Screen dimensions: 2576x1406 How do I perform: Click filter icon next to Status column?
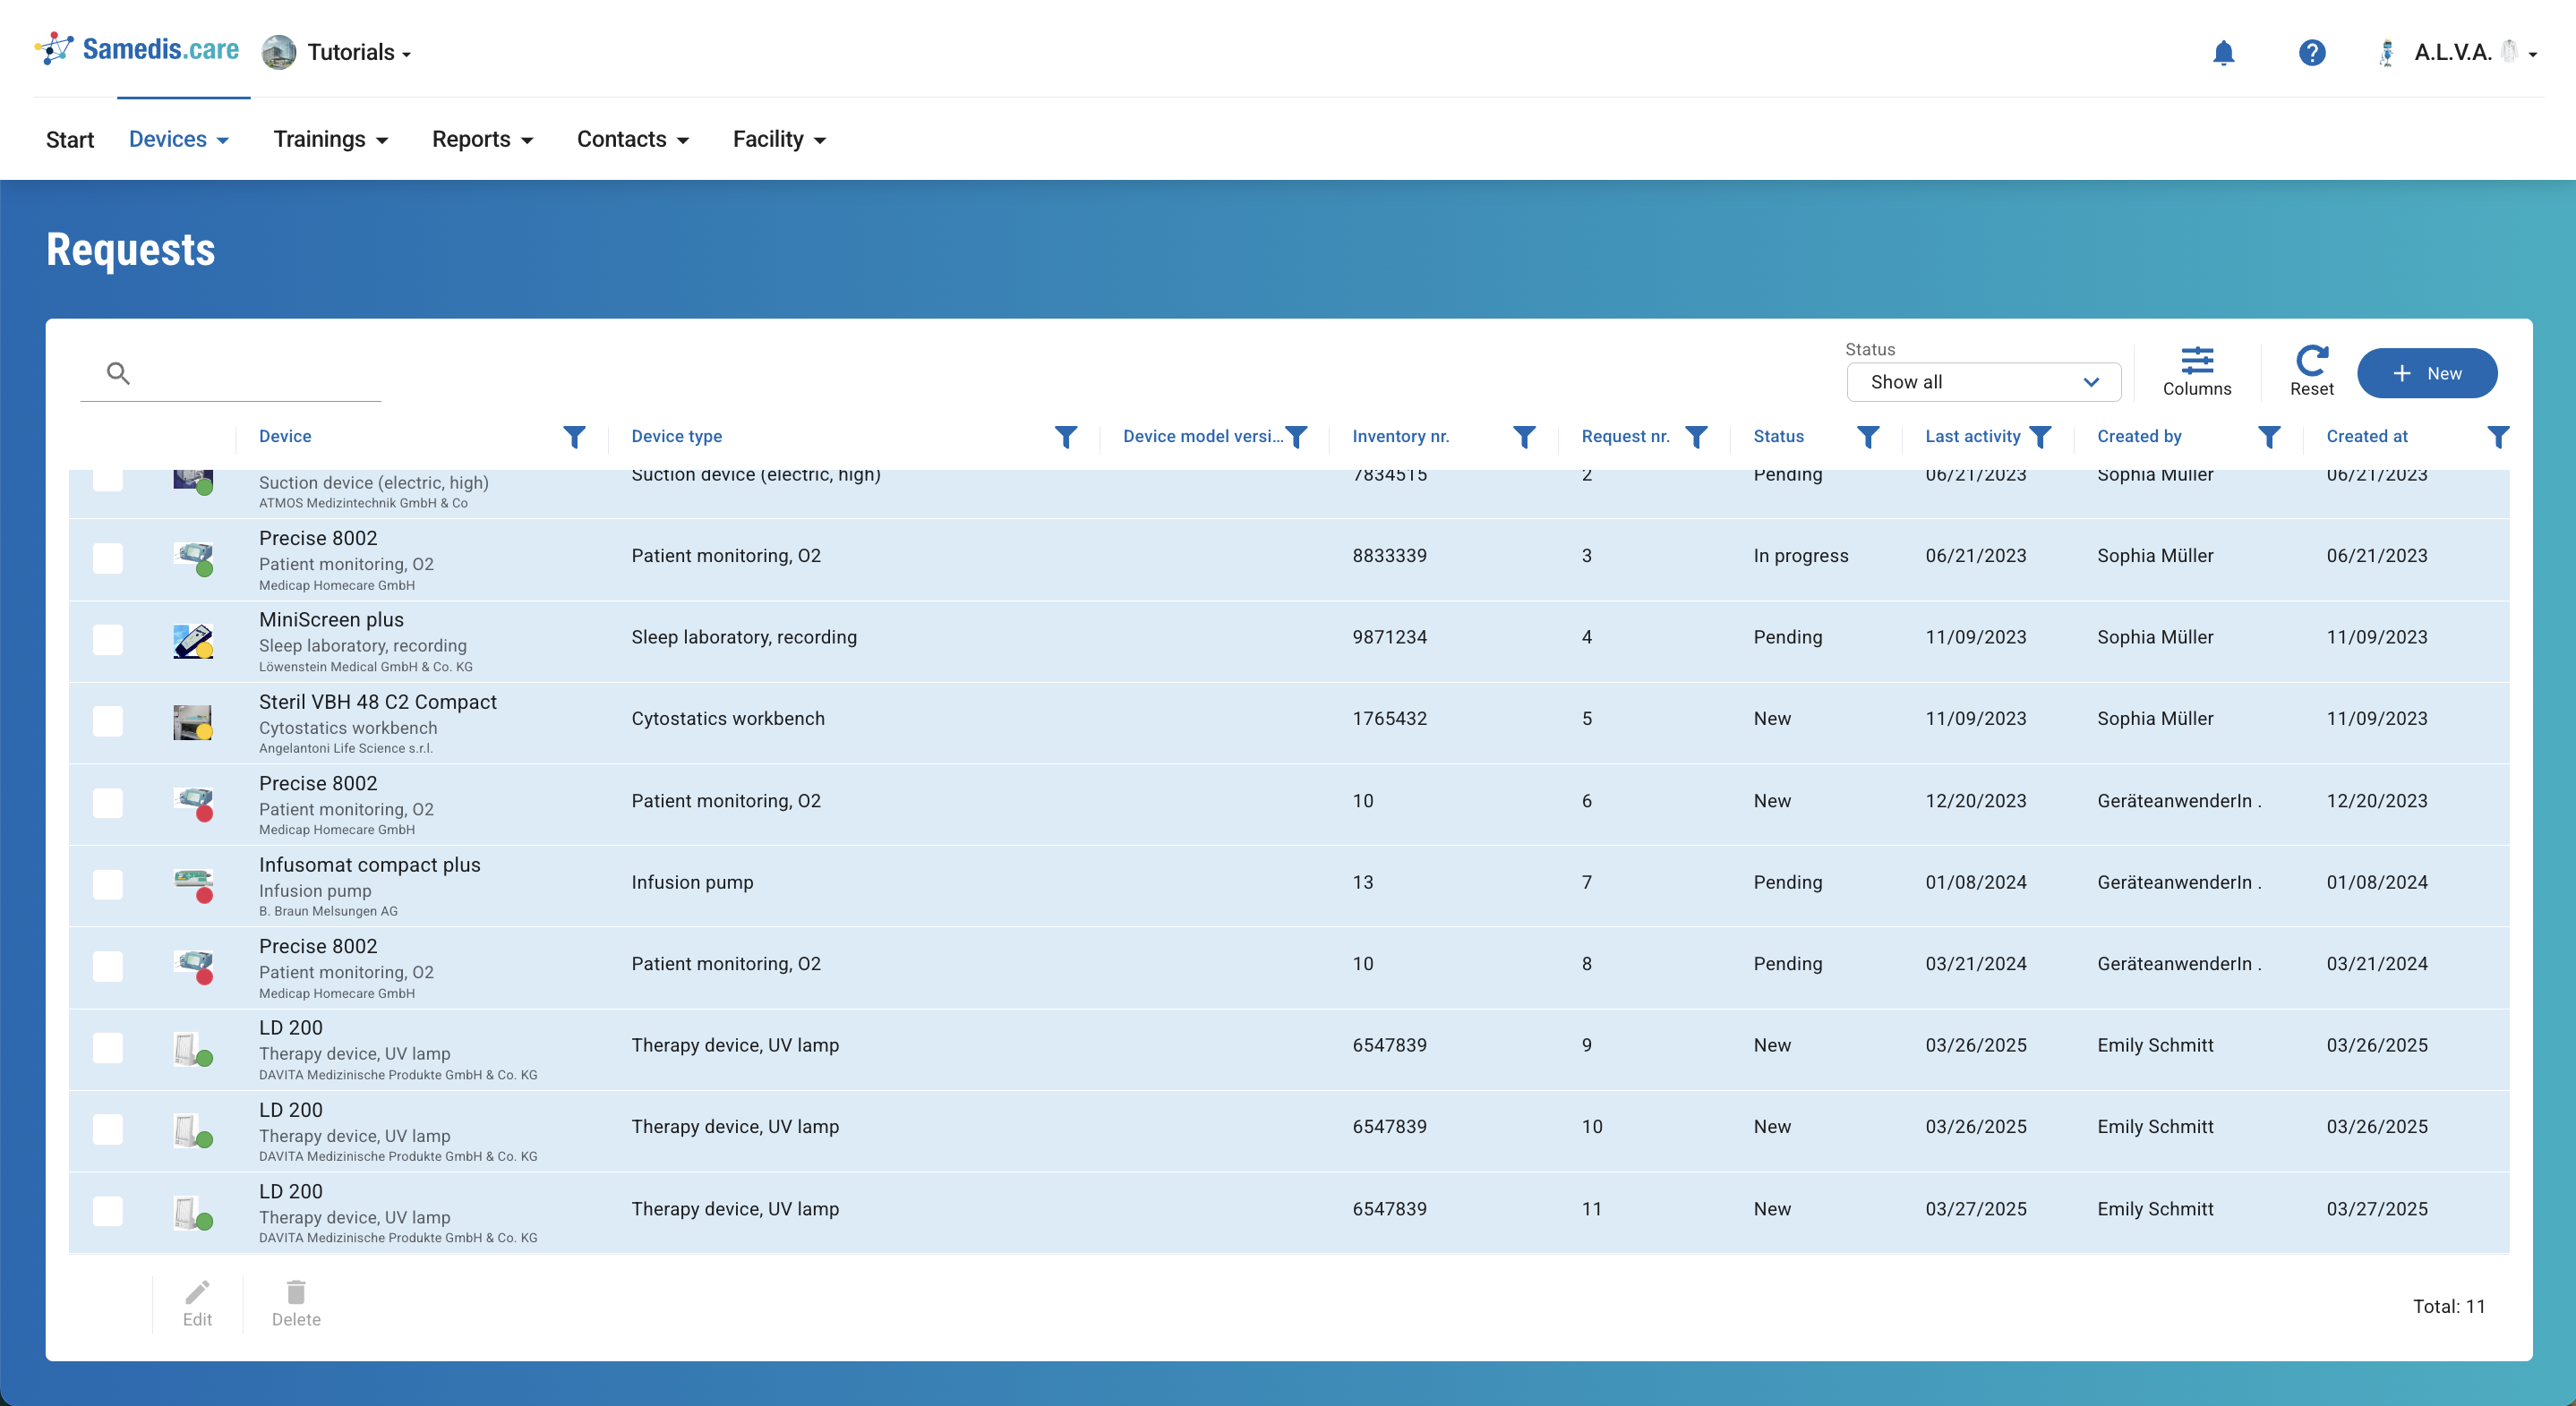[x=1867, y=437]
